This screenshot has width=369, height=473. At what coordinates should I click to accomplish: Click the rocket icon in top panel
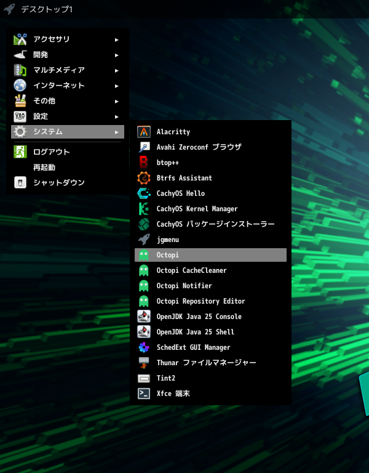[x=9, y=9]
